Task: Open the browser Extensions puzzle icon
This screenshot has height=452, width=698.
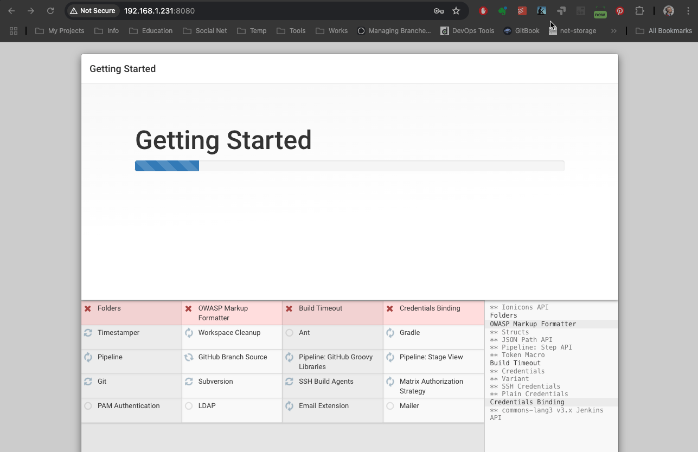Action: click(639, 11)
